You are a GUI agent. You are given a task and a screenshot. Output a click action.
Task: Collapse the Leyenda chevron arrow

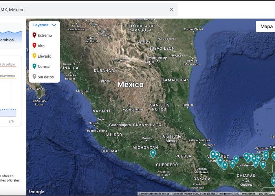[x=54, y=25]
